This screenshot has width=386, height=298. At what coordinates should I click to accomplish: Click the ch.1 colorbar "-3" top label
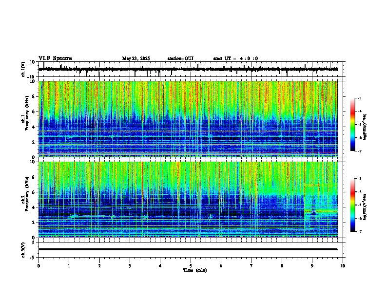(x=359, y=98)
